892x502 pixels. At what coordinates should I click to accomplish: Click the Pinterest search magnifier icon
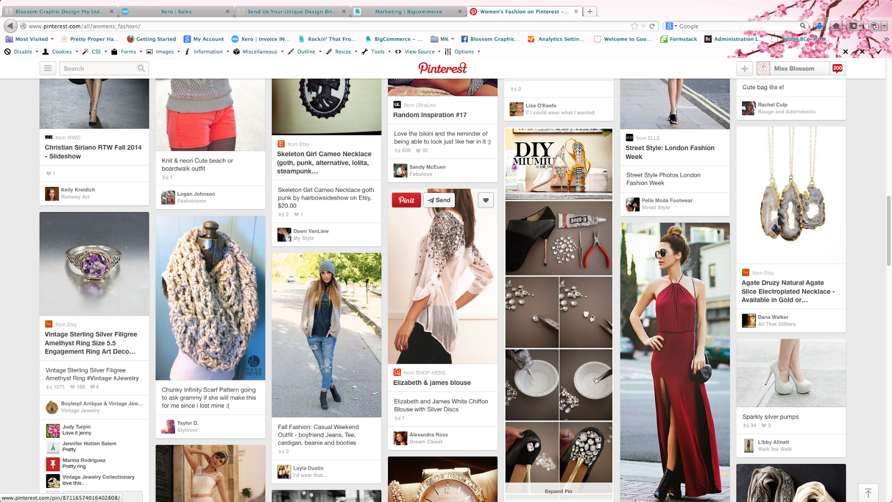[141, 68]
